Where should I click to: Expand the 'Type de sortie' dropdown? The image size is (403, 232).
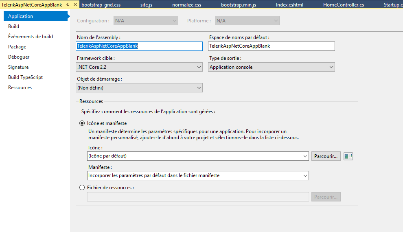tap(272, 67)
